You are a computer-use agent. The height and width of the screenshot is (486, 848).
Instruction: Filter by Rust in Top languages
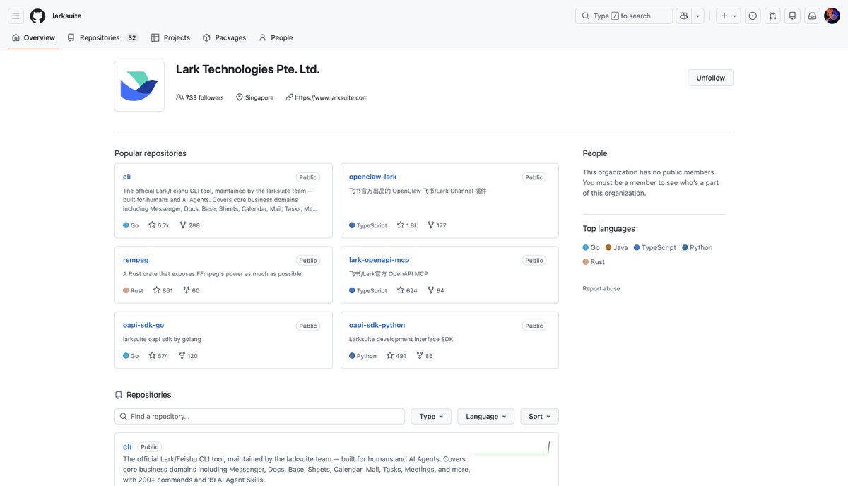point(594,261)
